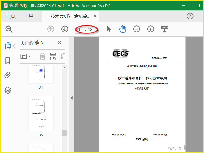Viewport: 204px width, 153px height.
Task: Close the 页面缩略图 panel
Action: point(60,43)
